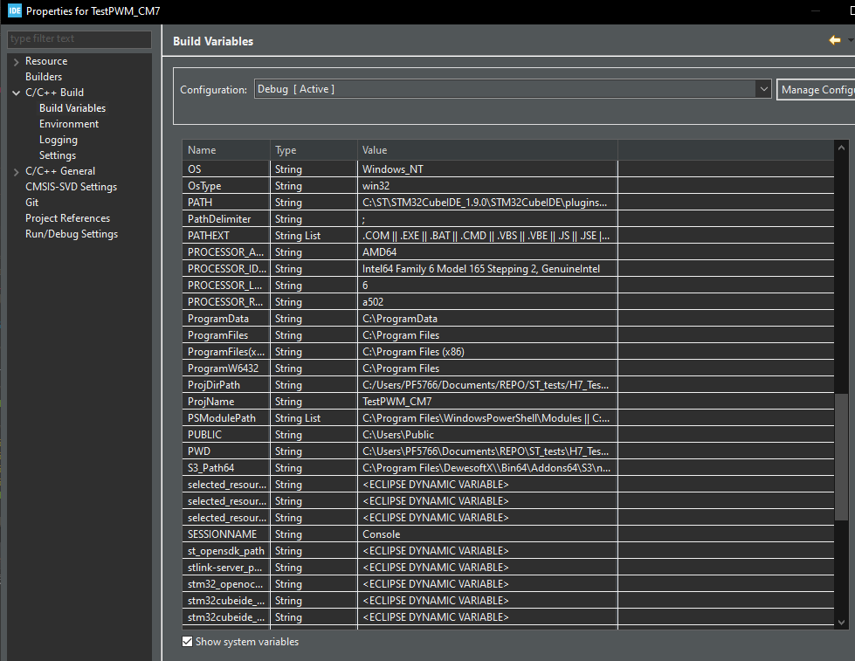Image resolution: width=855 pixels, height=661 pixels.
Task: Select the ProjName variable row
Action: tap(508, 402)
